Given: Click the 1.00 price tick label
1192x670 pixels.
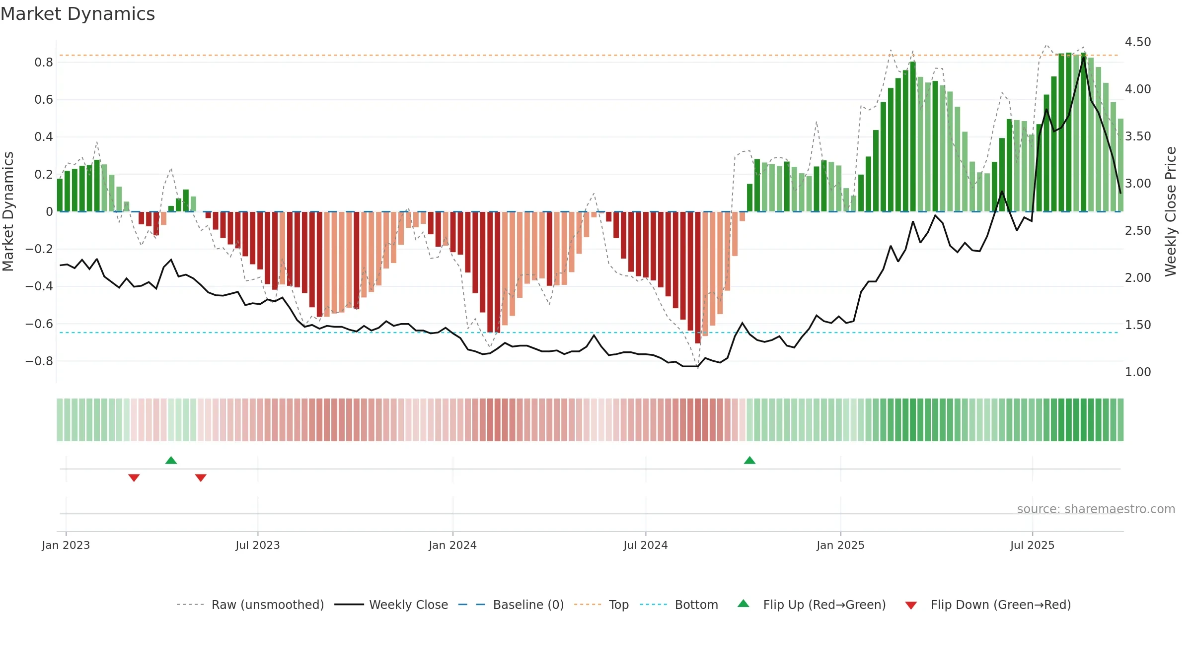Looking at the screenshot, I should 1138,372.
